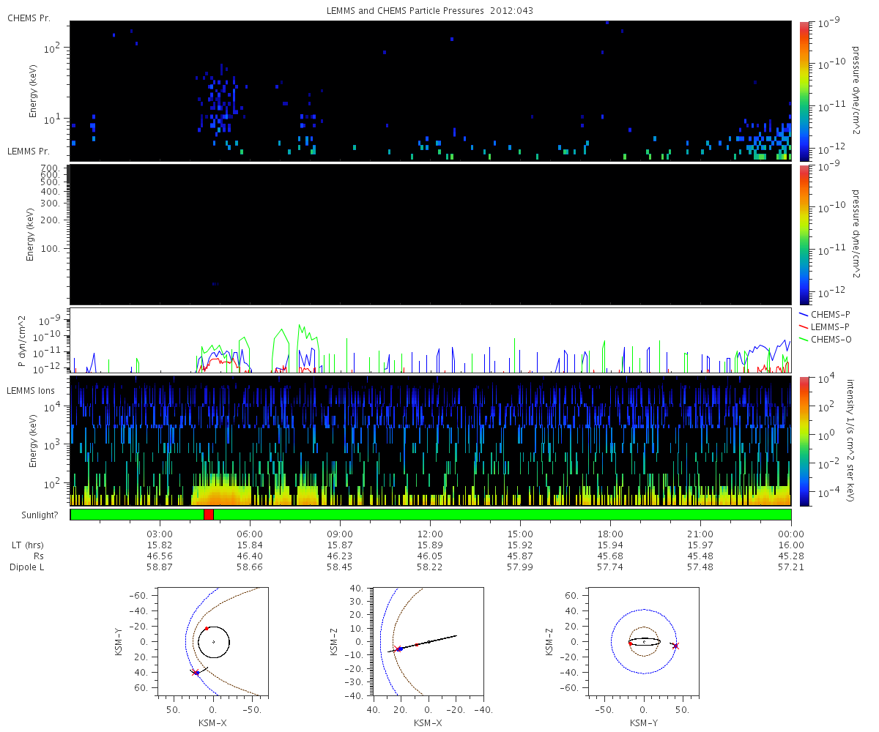Click the CHEMS Pr. panel label

(29, 18)
